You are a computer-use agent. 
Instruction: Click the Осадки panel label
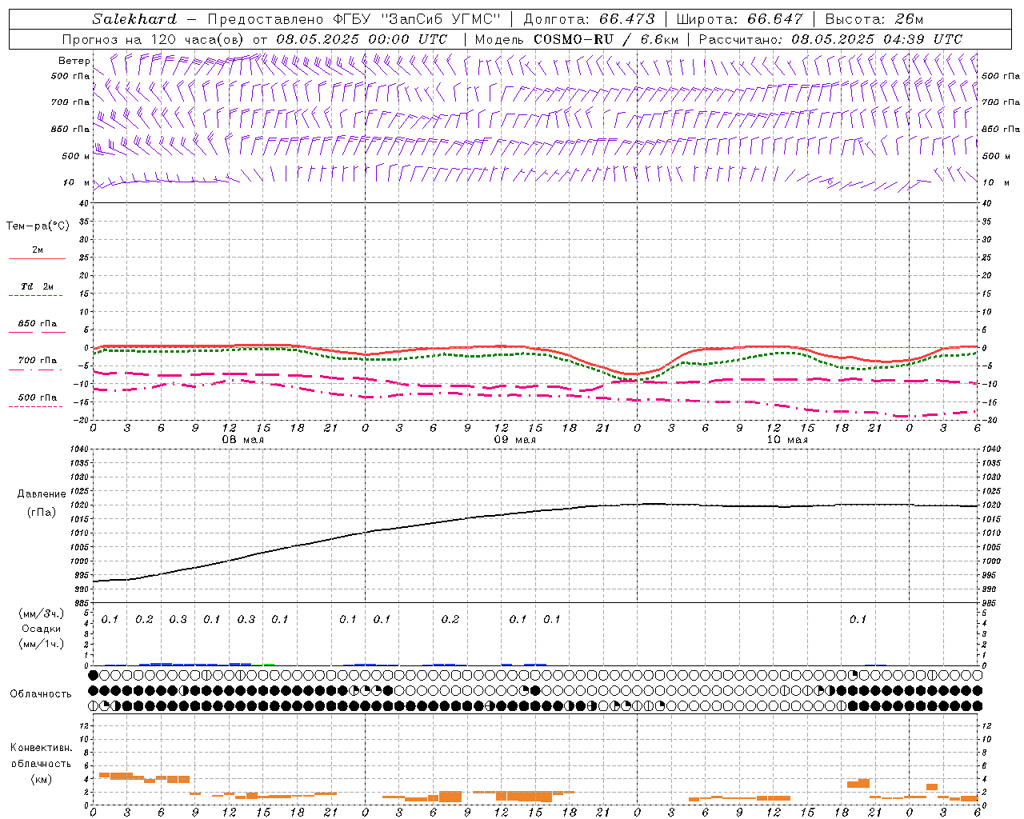click(41, 629)
